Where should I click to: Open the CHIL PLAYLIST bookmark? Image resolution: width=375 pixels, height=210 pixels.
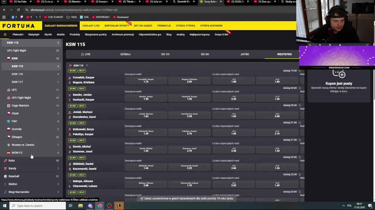tap(53, 17)
